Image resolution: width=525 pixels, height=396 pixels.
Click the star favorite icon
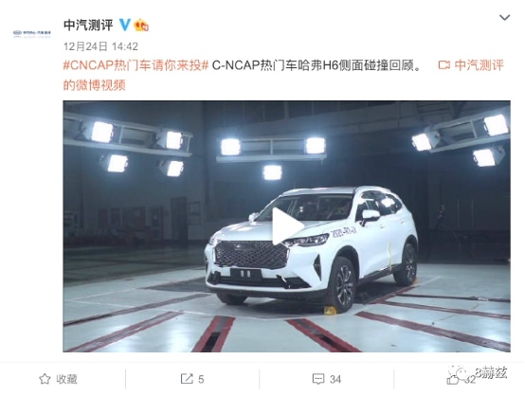tap(45, 379)
